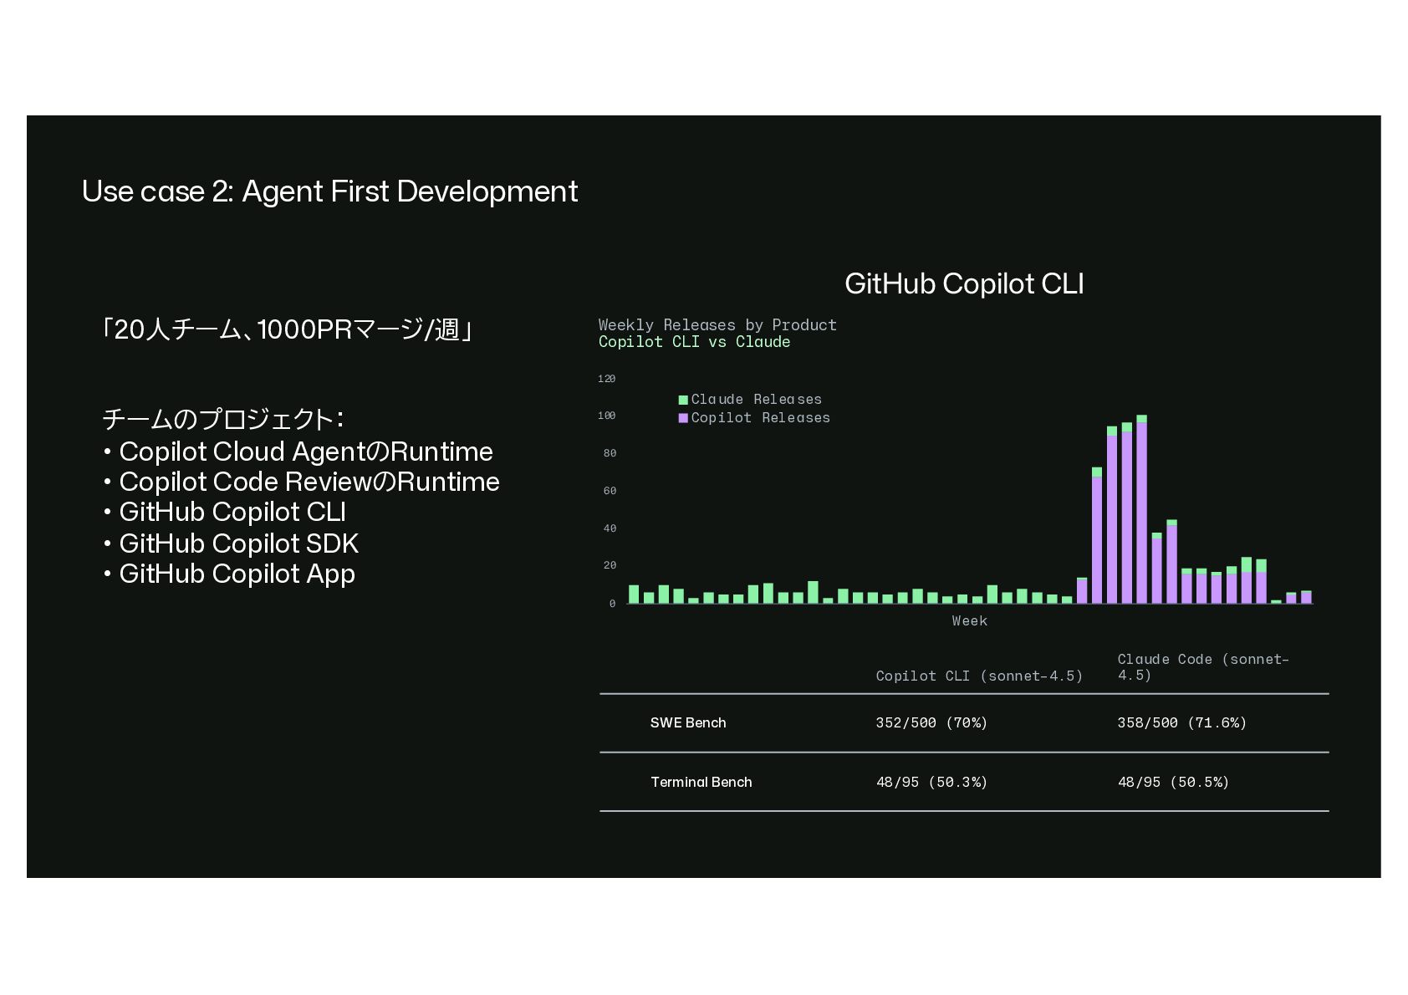This screenshot has height=995, width=1408.
Task: Click the "Copilot CLI (sonnet-4.5)" column header
Action: click(x=979, y=676)
